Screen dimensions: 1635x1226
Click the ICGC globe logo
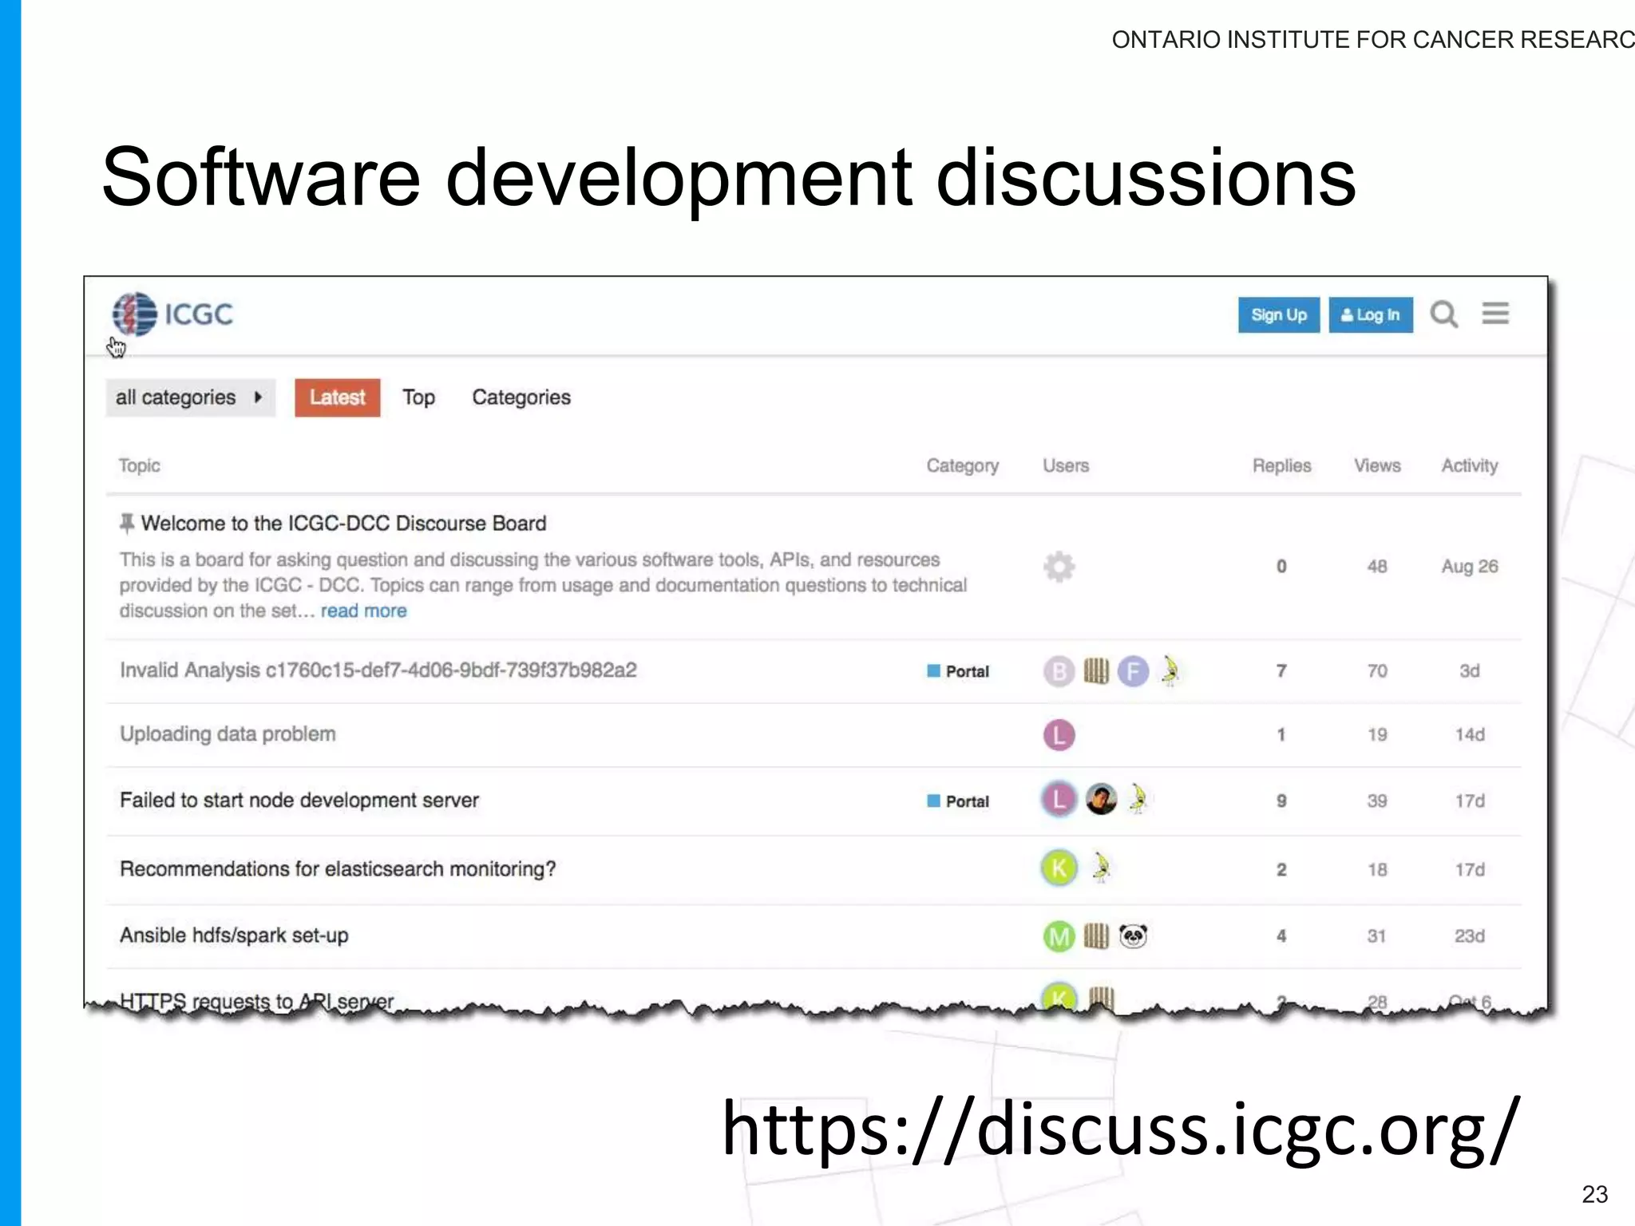click(x=134, y=314)
